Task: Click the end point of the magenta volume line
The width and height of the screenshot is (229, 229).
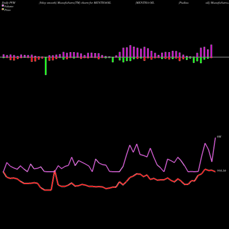Action: click(215, 138)
